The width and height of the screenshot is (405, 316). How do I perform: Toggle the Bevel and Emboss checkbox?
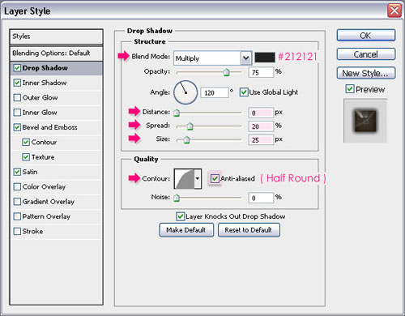(17, 127)
